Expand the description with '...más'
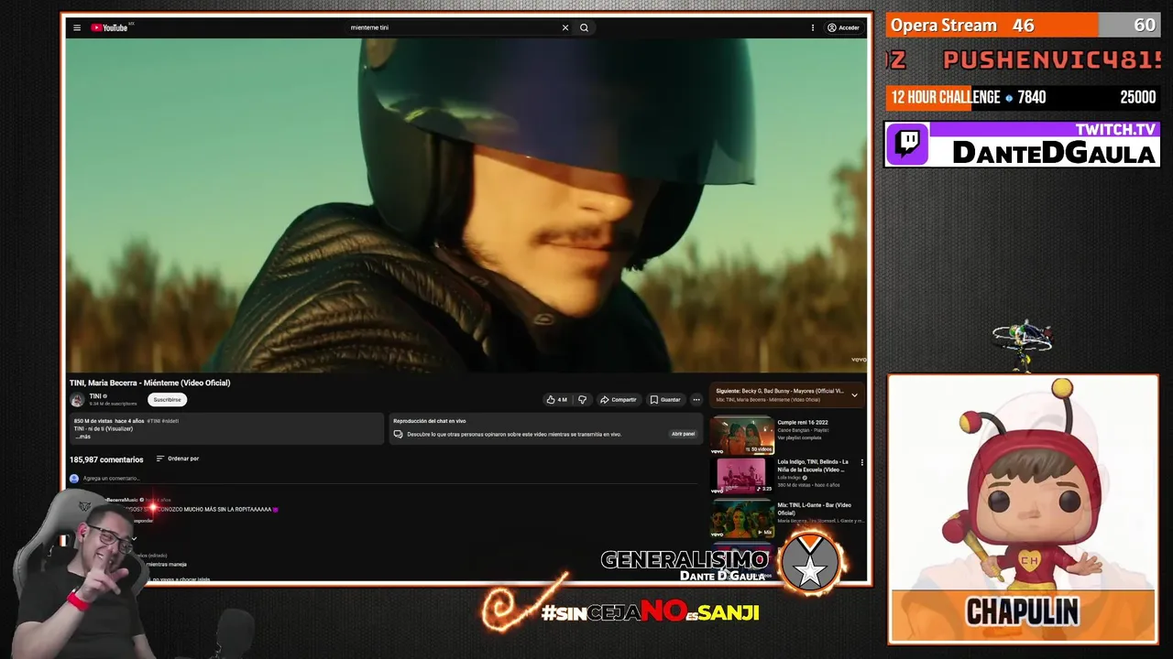The image size is (1173, 659). coord(82,437)
